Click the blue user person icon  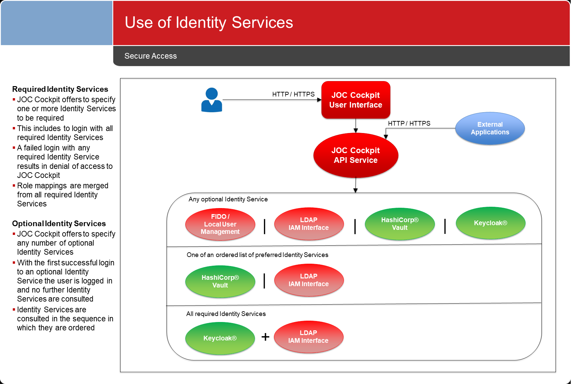[211, 100]
